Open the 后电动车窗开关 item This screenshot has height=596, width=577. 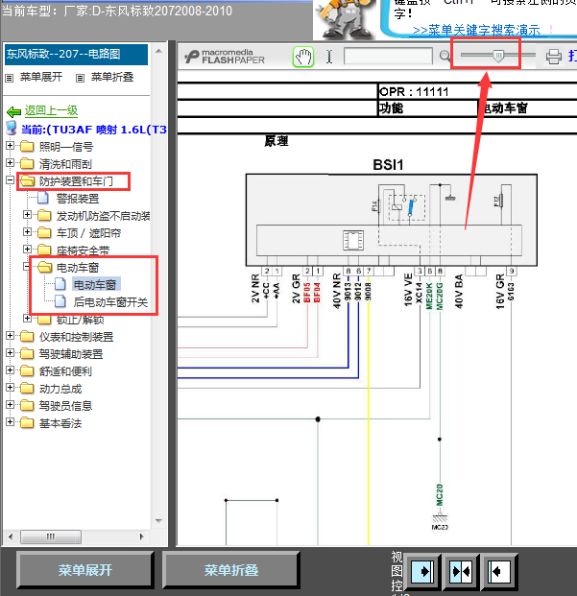point(110,302)
